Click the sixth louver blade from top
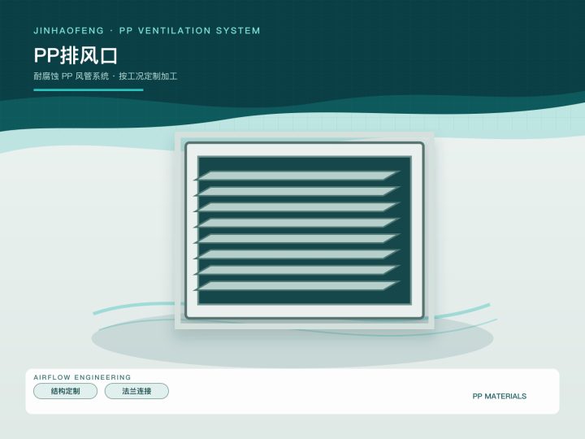 (x=297, y=254)
